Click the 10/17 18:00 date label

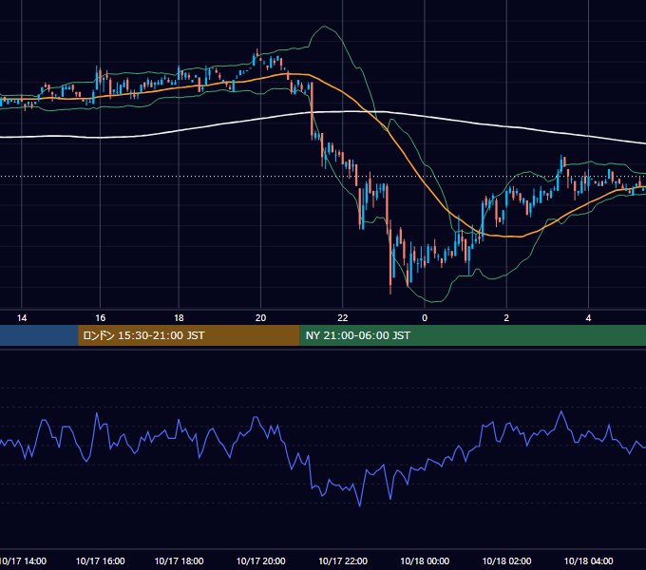pos(179,560)
